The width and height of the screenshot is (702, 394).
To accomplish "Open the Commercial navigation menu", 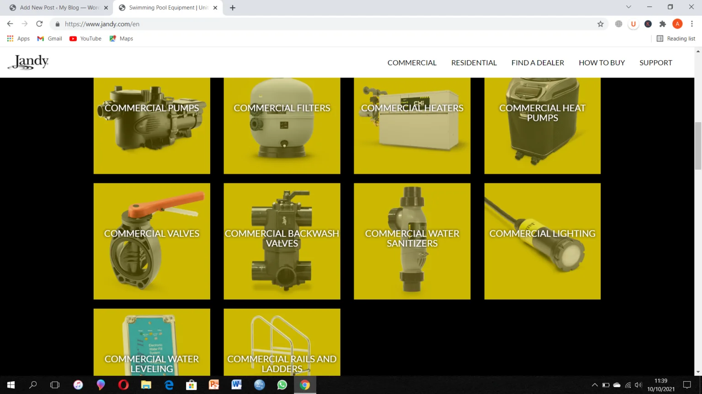I will point(412,62).
